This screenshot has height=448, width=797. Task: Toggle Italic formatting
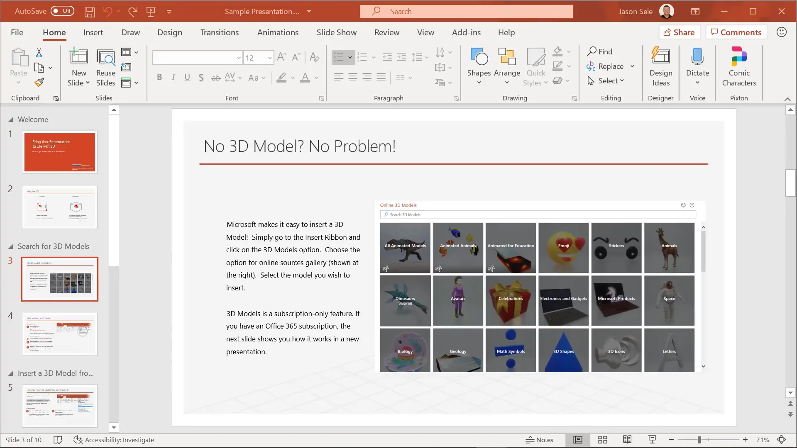coord(174,78)
